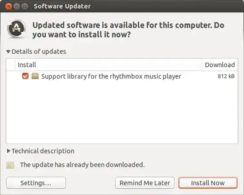Click the Technical description label text
This screenshot has height=195, width=244.
point(43,151)
